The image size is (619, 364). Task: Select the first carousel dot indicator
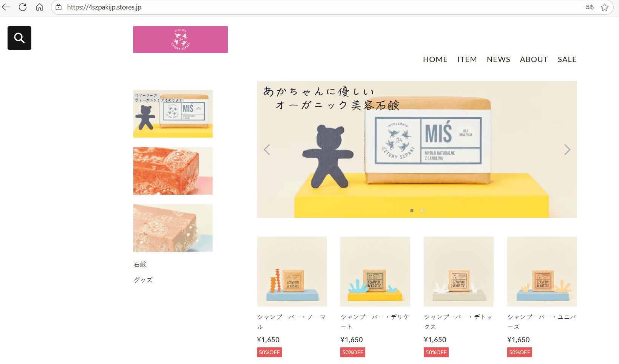412,211
